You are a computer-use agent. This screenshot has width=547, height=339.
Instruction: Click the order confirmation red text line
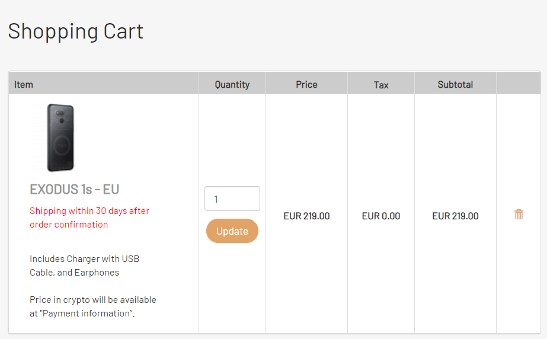pyautogui.click(x=69, y=225)
